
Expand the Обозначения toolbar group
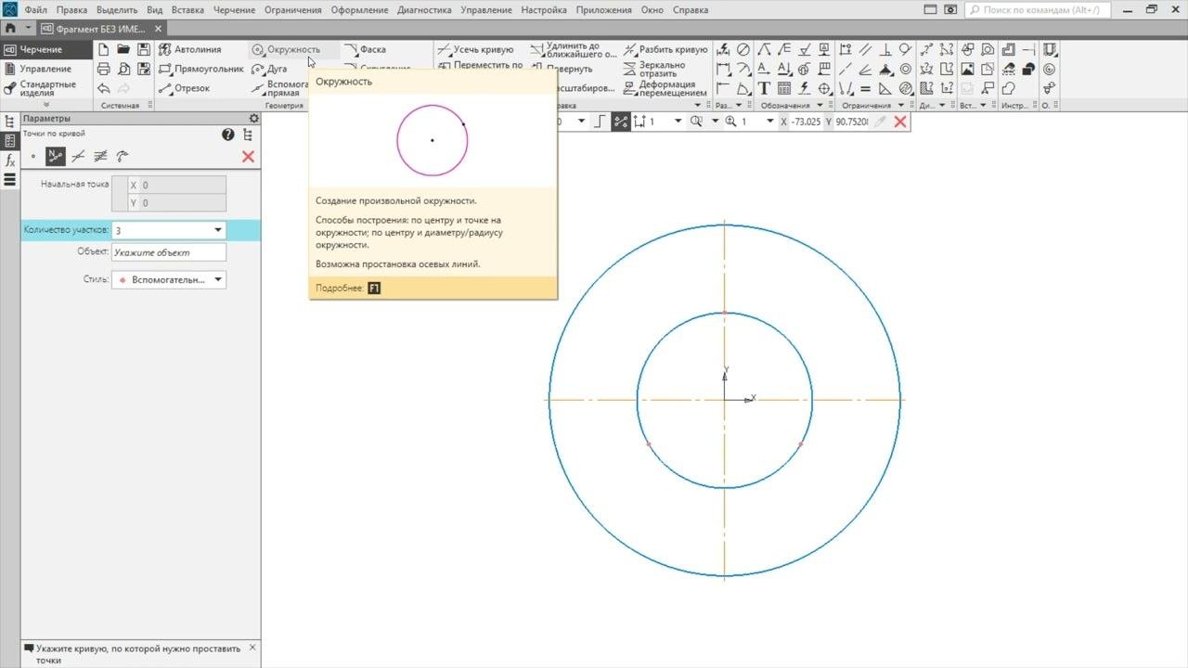coord(820,106)
